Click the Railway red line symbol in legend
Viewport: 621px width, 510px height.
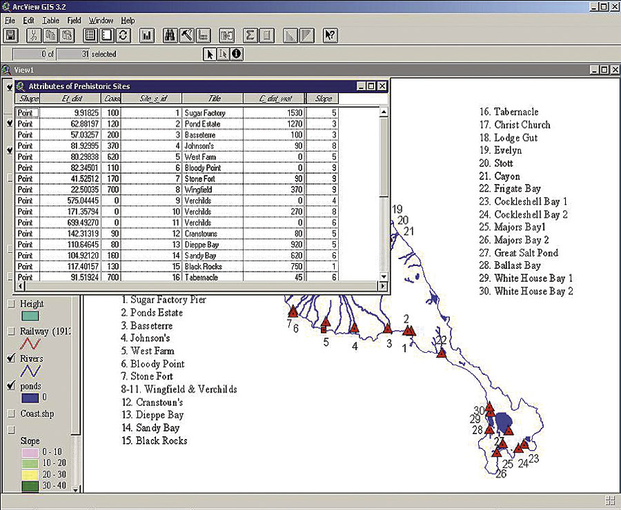pyautogui.click(x=30, y=343)
